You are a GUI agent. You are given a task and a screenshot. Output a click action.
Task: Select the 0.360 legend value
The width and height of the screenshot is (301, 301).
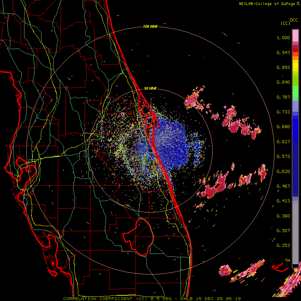[x=283, y=216]
